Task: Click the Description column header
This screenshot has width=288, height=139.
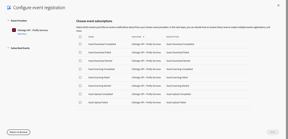Action: click(x=173, y=37)
